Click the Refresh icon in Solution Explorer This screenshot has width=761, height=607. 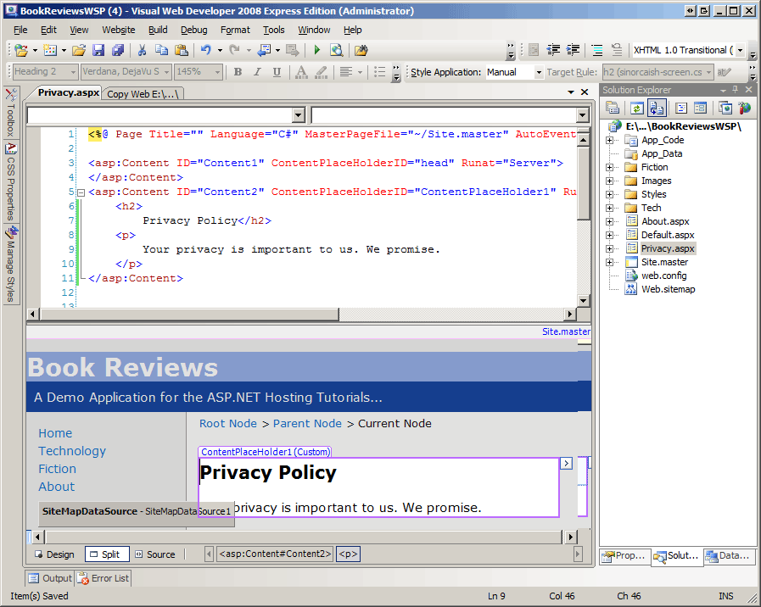(x=635, y=108)
